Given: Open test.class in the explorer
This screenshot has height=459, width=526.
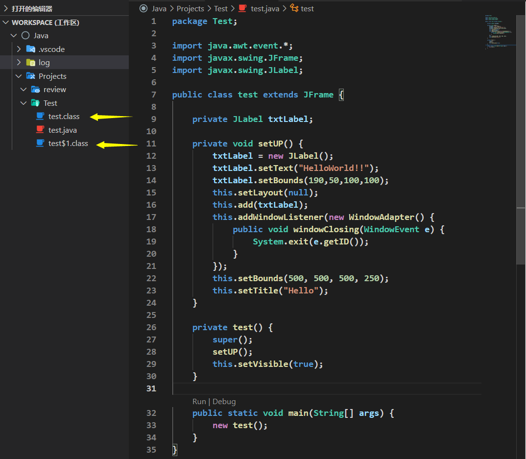Looking at the screenshot, I should 64,117.
